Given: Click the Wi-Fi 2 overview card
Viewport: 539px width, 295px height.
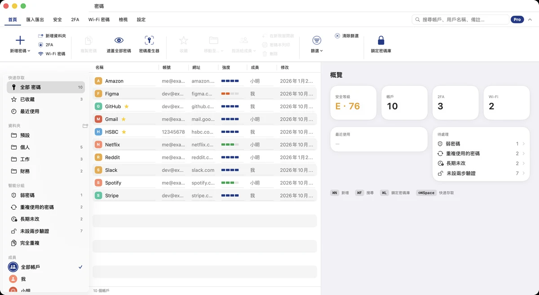Looking at the screenshot, I should point(507,103).
